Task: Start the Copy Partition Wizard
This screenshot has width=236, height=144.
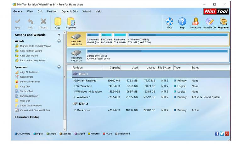Action: coord(31,51)
